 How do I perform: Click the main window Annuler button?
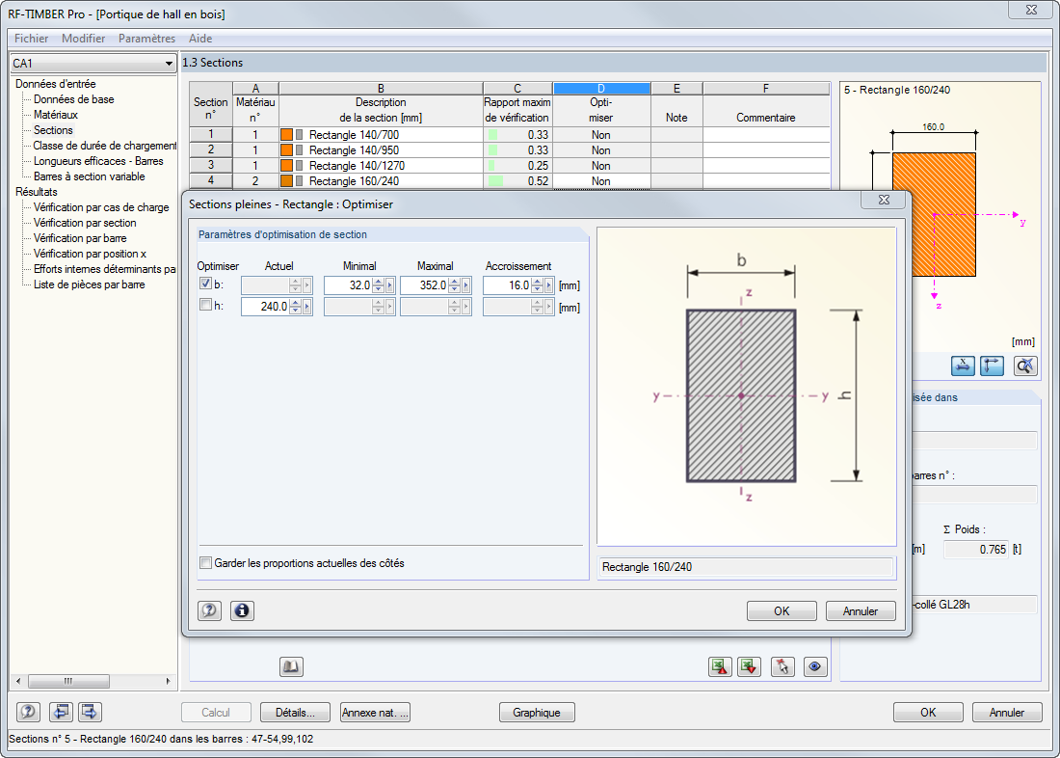(x=1007, y=712)
